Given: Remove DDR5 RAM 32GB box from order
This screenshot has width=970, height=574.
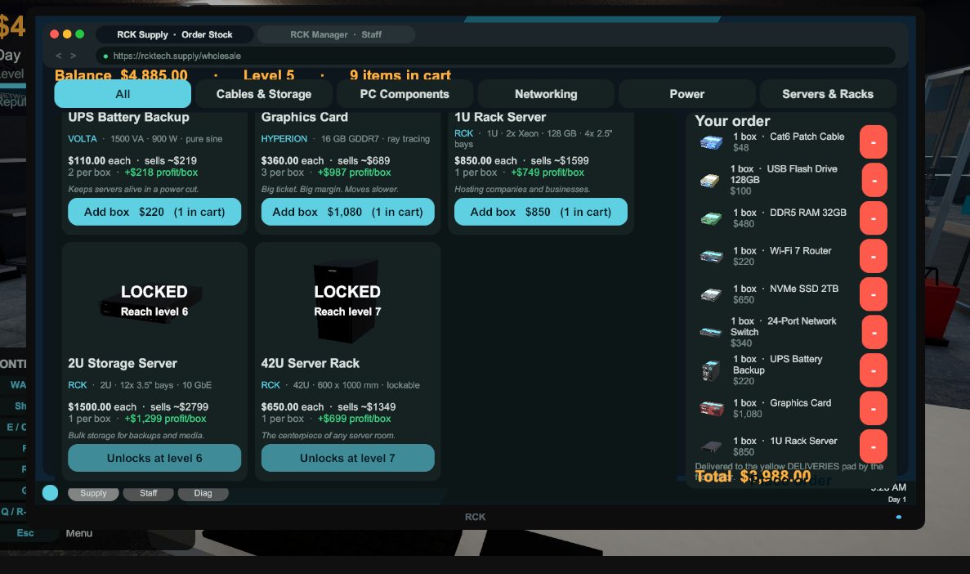Looking at the screenshot, I should 873,218.
